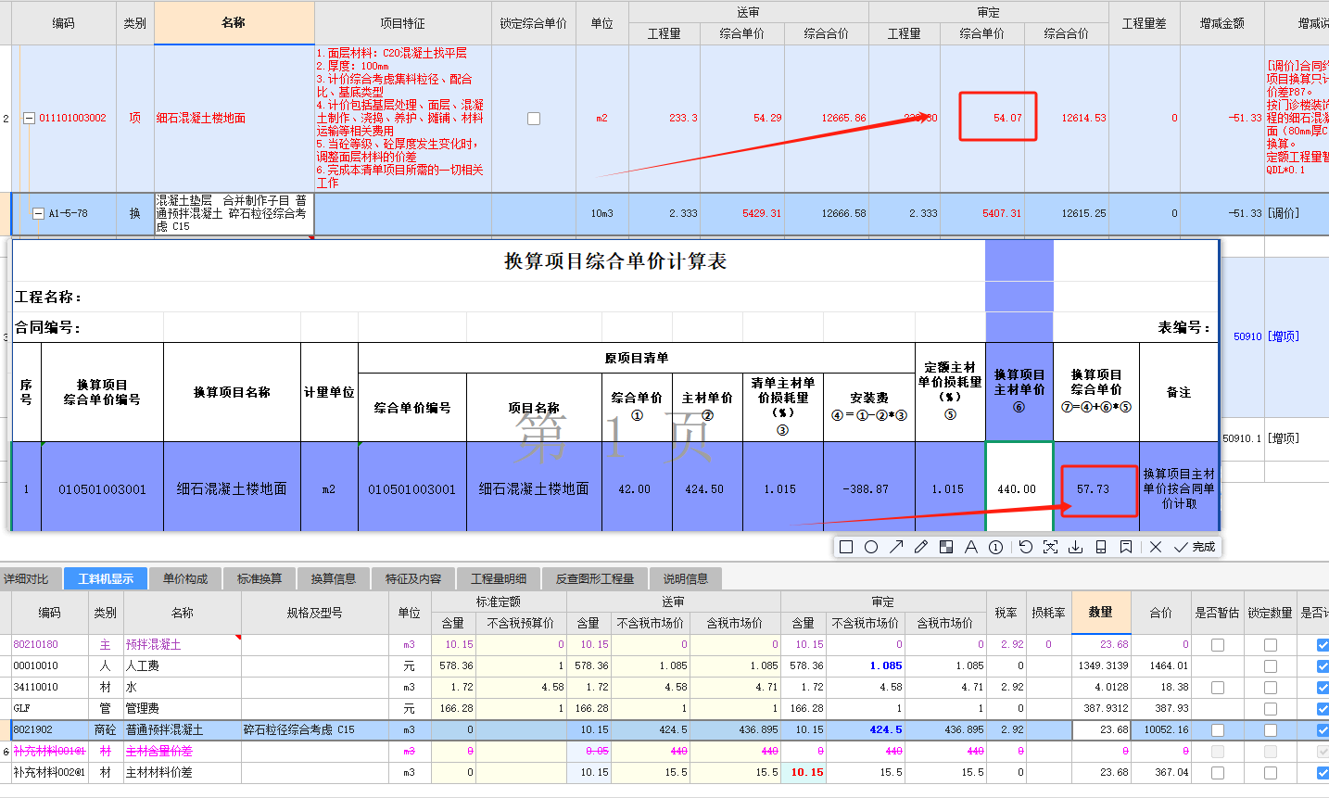The height and width of the screenshot is (798, 1329).
Task: Open the 单价构成 tab
Action: coord(185,579)
